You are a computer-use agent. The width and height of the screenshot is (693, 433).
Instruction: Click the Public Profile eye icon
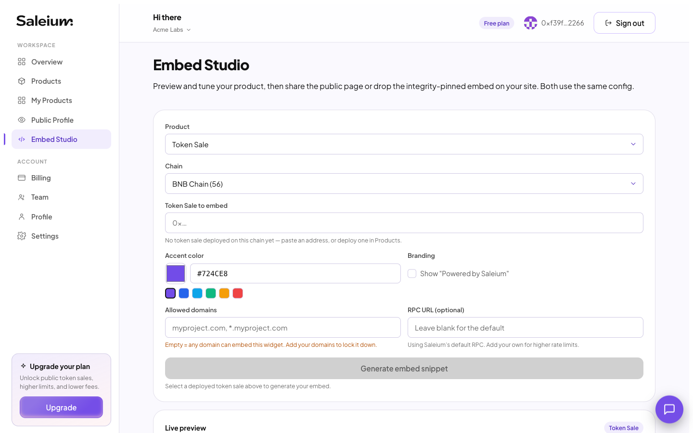22,120
